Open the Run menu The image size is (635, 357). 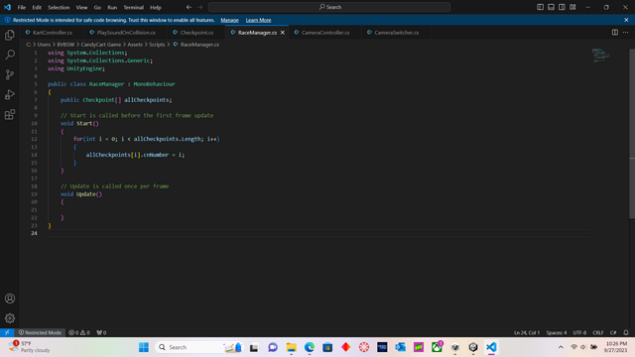coord(112,7)
